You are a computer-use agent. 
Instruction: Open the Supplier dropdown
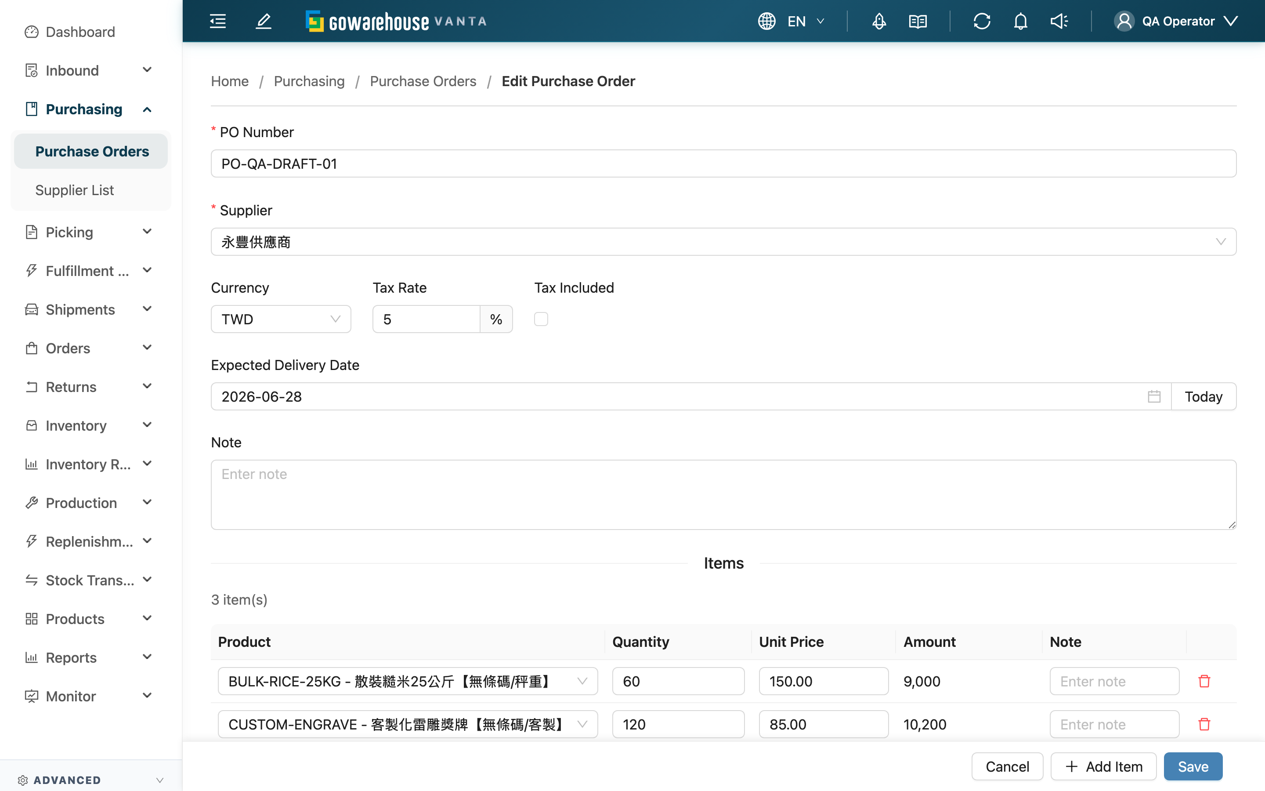(x=723, y=242)
